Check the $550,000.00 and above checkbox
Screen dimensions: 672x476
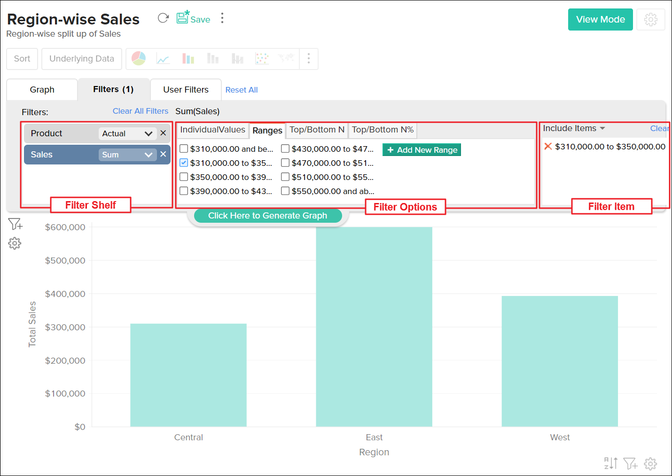[285, 191]
